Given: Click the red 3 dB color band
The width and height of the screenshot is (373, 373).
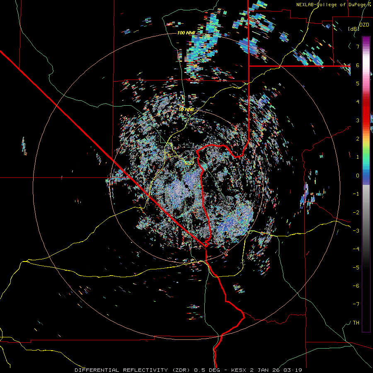Looking at the screenshot, I should pyautogui.click(x=366, y=120).
